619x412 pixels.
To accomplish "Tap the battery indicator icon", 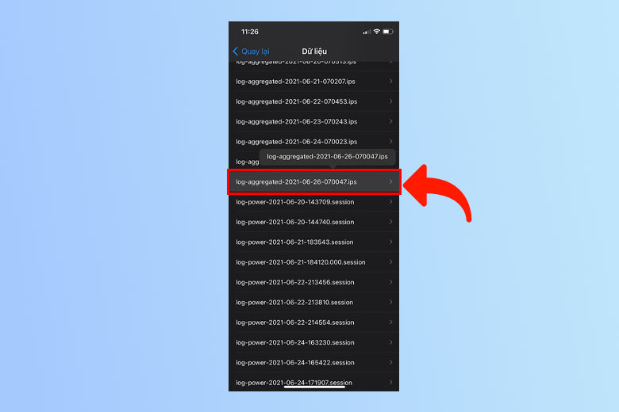I will click(x=387, y=32).
